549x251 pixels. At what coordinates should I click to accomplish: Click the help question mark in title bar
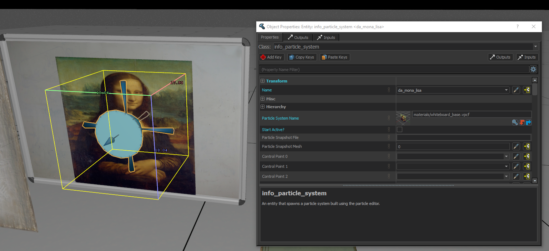(518, 26)
